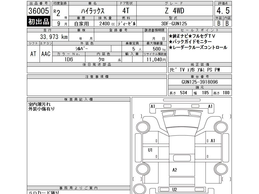Image resolution: width=259 pixels, height=194 pixels.
Task: Click grade value Z 4WD
Action: [x=175, y=11]
